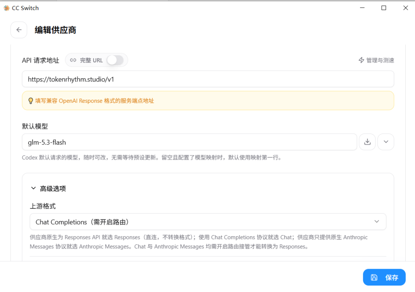Open 管理与测速 endpoint management
Screen dimensions: 415x292
376,60
